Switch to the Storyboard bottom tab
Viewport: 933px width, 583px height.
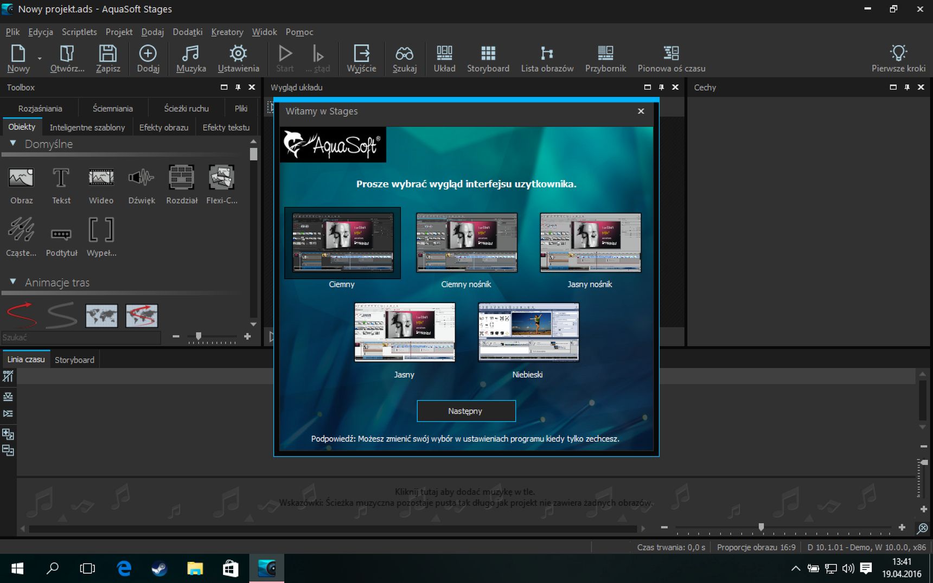74,360
